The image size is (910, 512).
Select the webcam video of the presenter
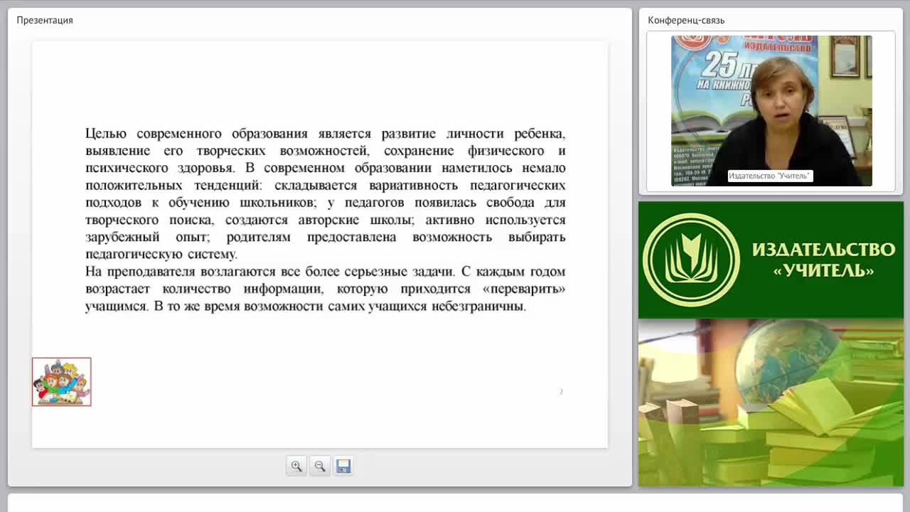pyautogui.click(x=771, y=111)
